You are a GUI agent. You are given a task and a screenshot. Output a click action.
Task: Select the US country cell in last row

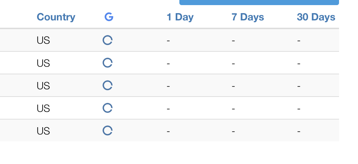pos(43,131)
